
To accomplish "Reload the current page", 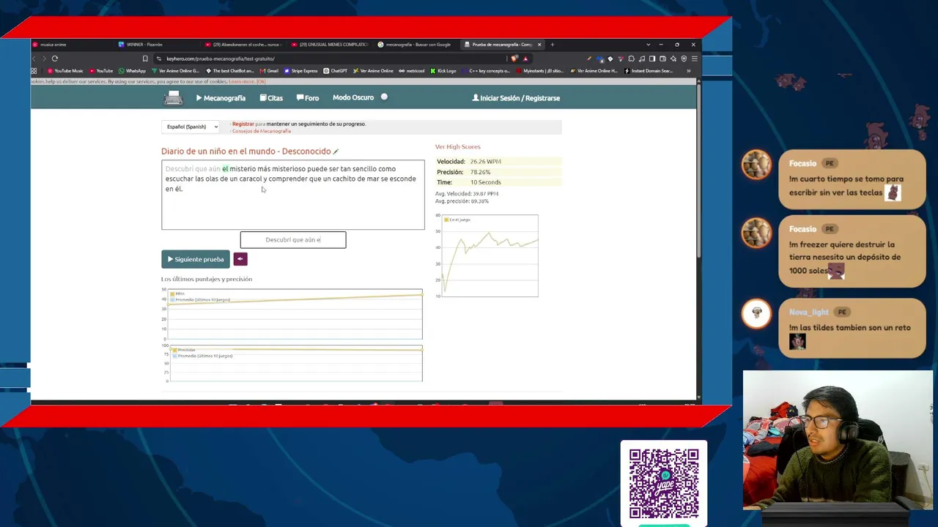I will pos(55,59).
